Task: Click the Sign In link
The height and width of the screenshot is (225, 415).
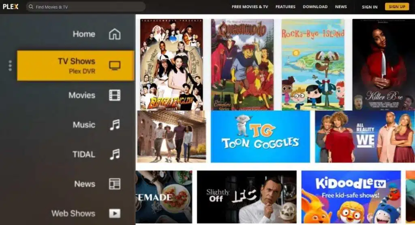Action: [370, 7]
